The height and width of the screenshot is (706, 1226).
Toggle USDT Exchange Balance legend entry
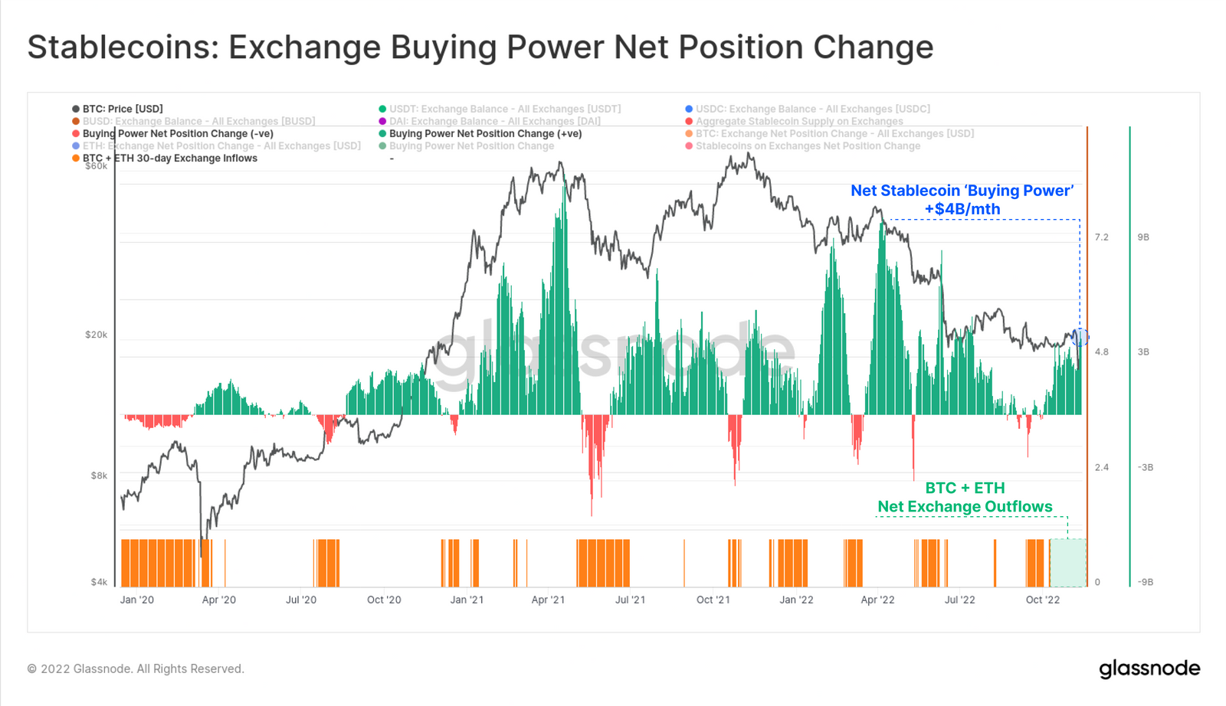coord(500,109)
